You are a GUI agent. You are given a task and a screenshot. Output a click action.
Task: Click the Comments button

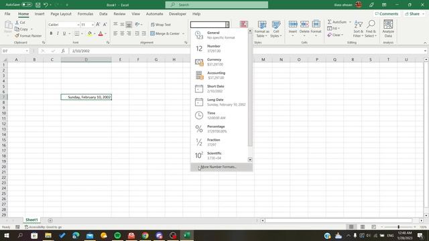tap(386, 13)
